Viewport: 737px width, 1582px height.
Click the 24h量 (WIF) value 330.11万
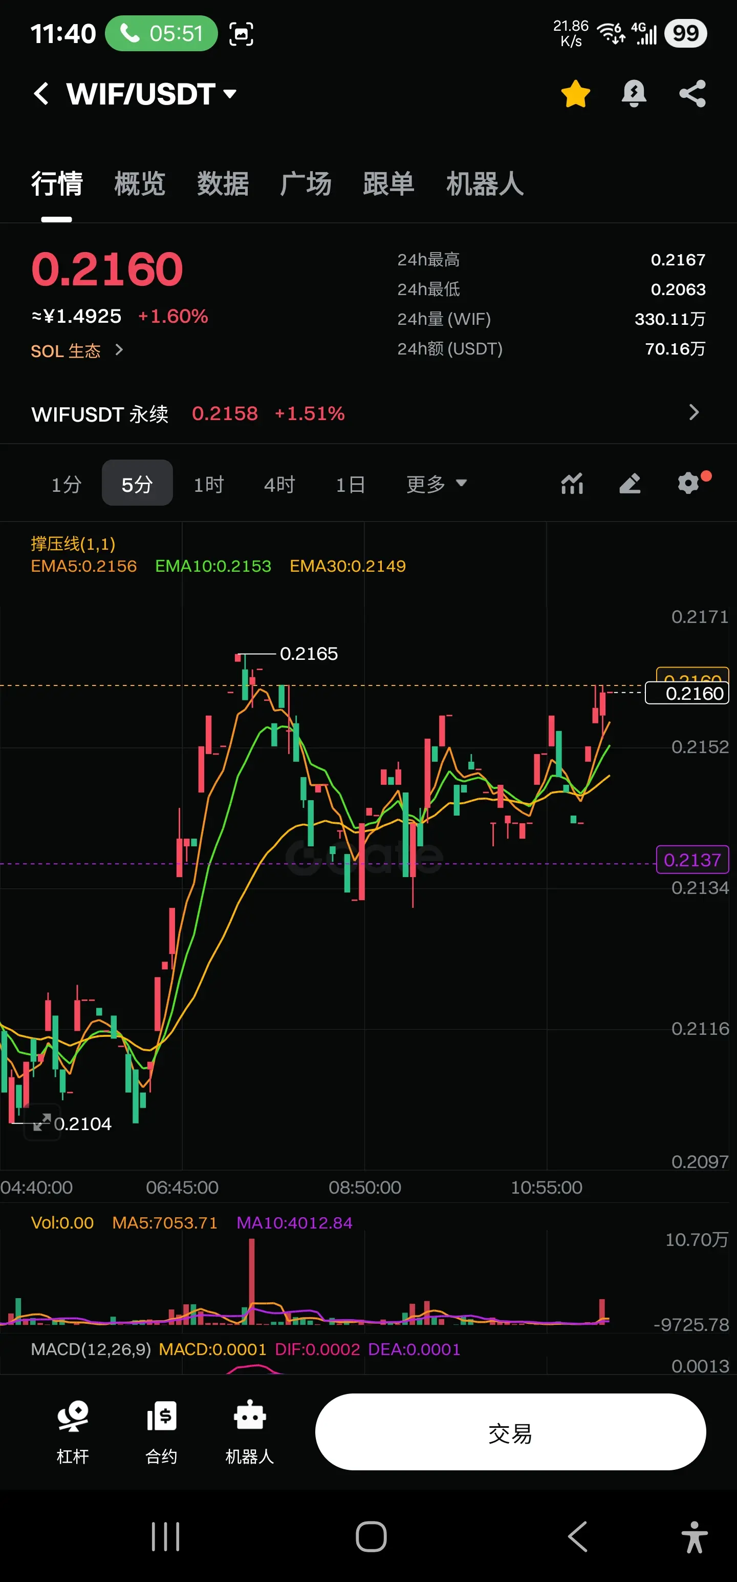pyautogui.click(x=670, y=319)
